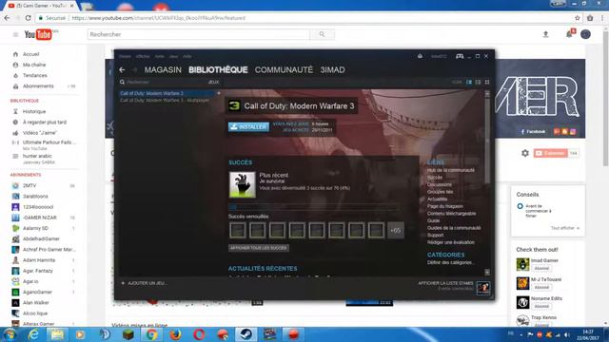Click Tout afficher in Conseils box
609x342 pixels.
(564, 228)
